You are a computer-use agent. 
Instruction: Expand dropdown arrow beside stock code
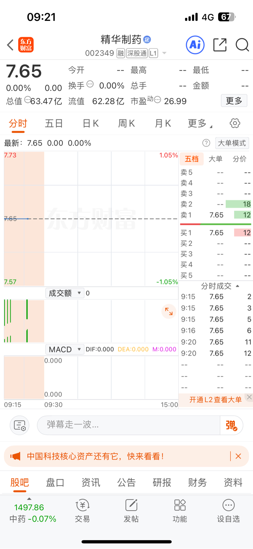pos(164,53)
